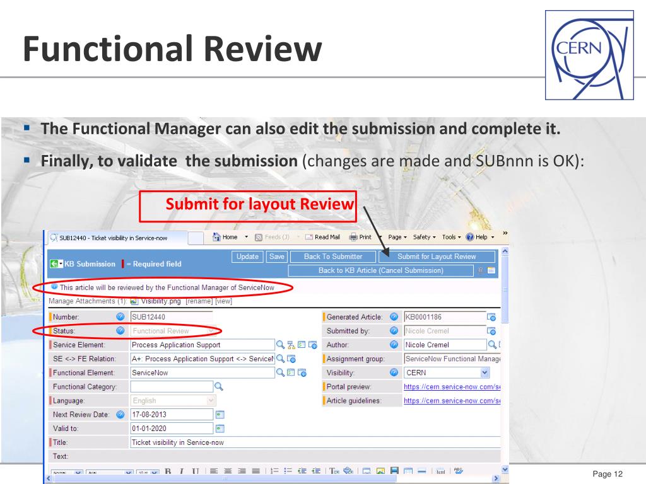Viewport: 646px width, 484px height.
Task: Expand the context menu arrow beside back icon
Action: pyautogui.click(x=61, y=263)
